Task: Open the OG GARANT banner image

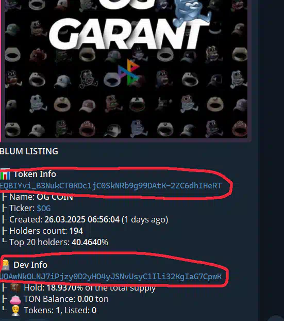Action: [126, 69]
